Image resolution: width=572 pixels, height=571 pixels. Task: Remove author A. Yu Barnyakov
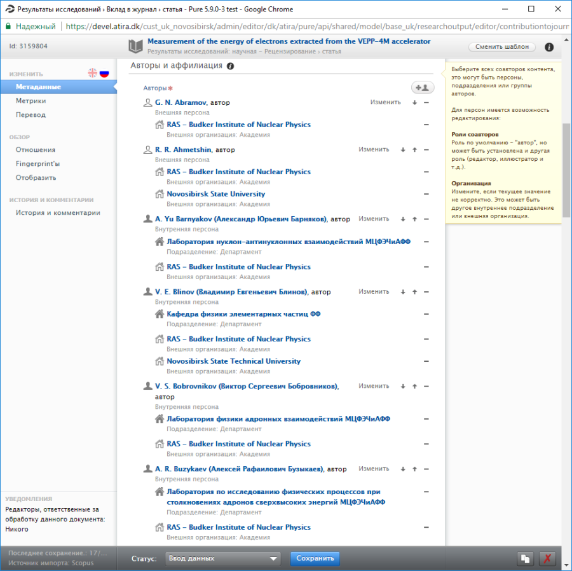pyautogui.click(x=426, y=219)
